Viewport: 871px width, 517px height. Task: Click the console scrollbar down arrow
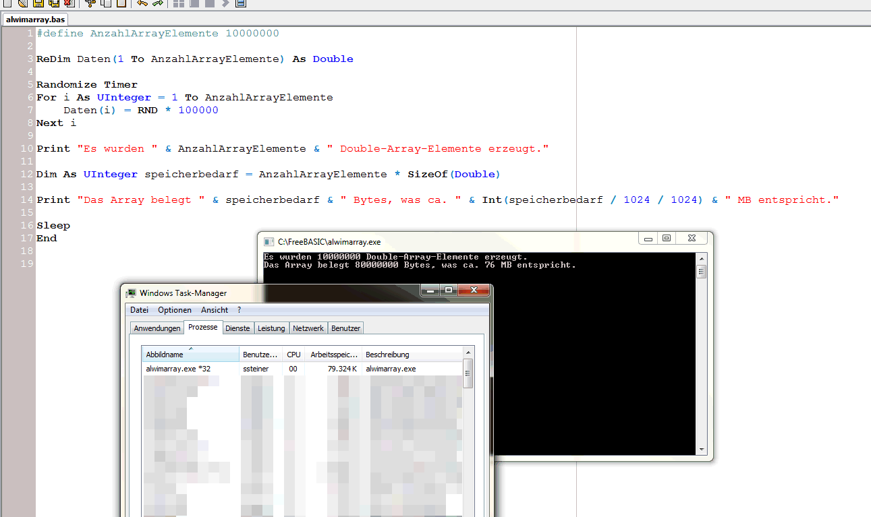click(x=702, y=449)
